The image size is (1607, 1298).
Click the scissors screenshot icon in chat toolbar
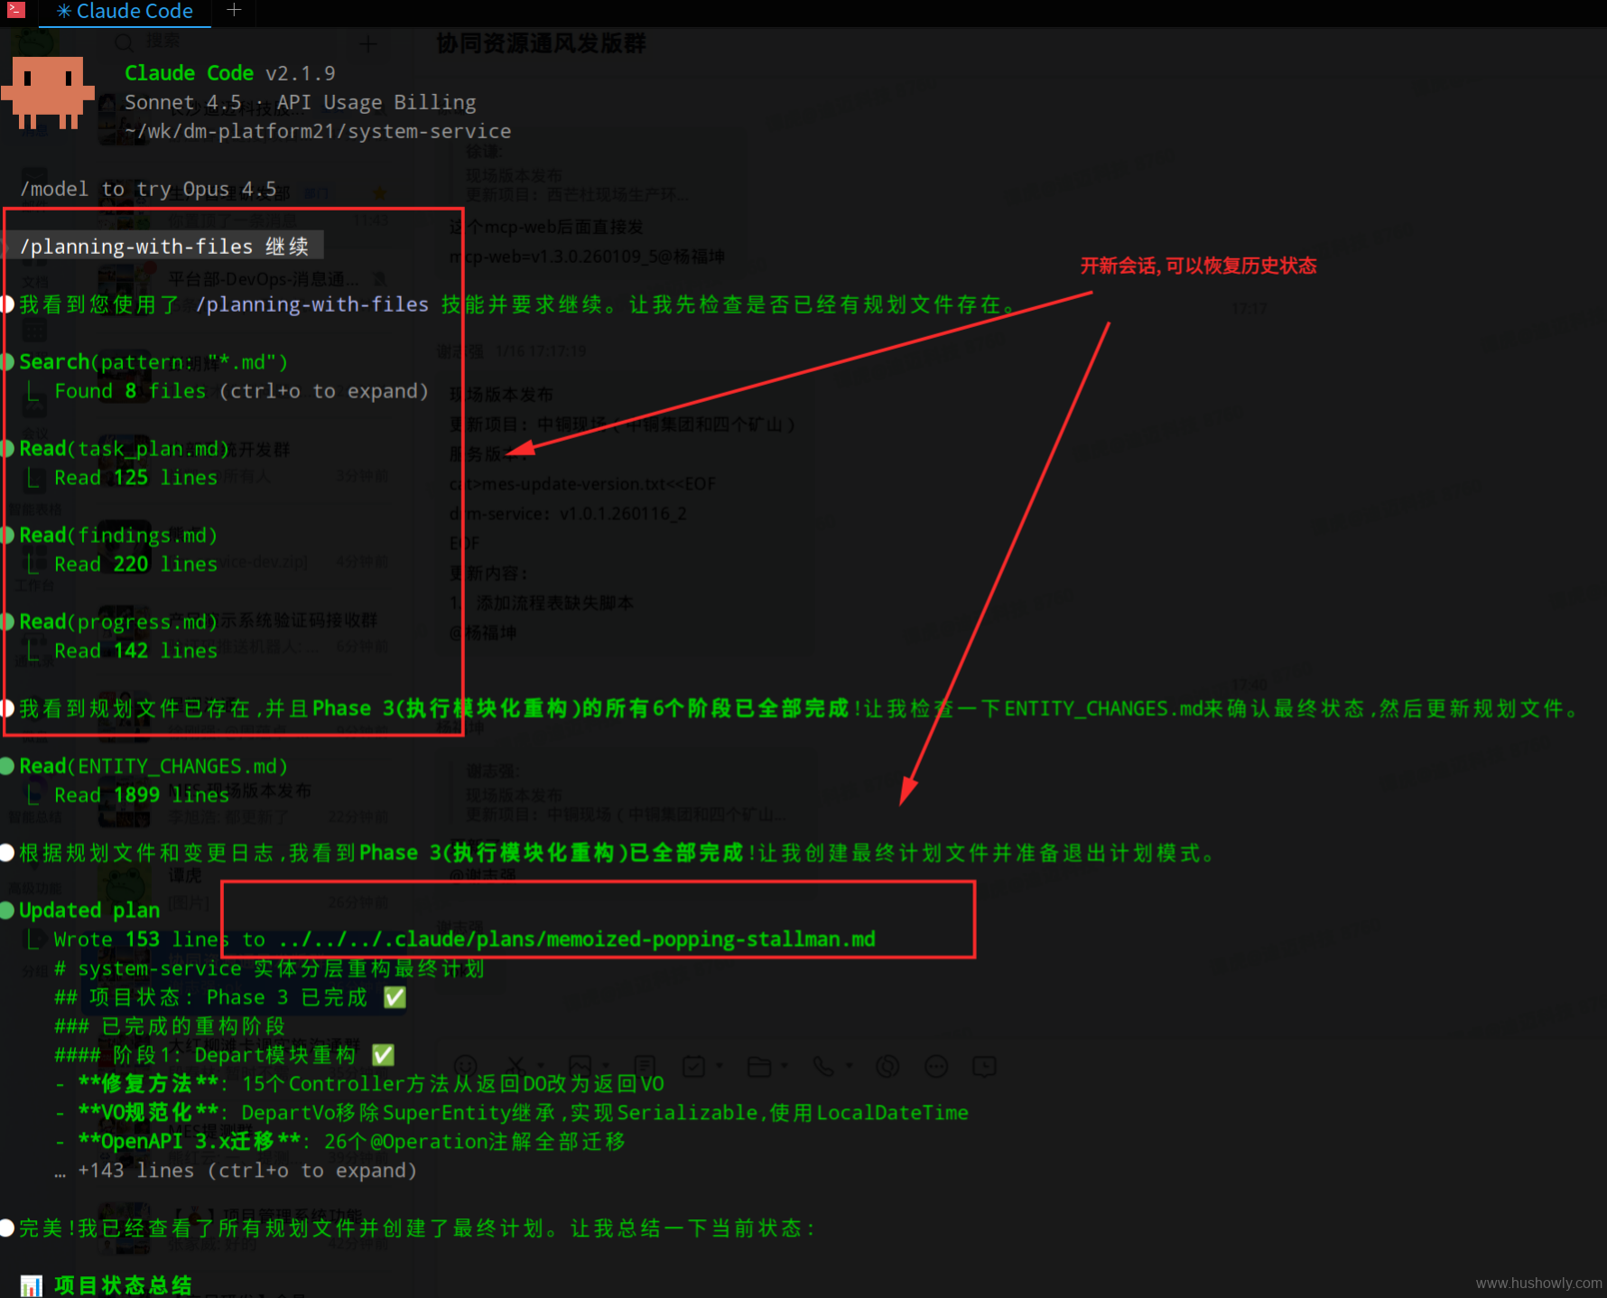pyautogui.click(x=516, y=1067)
